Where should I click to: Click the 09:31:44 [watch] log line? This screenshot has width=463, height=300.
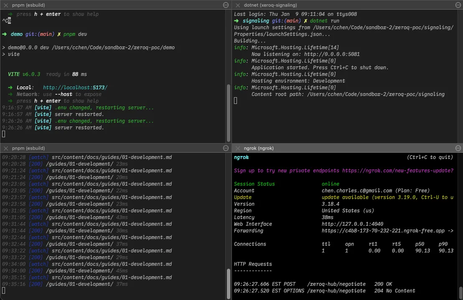87,224
